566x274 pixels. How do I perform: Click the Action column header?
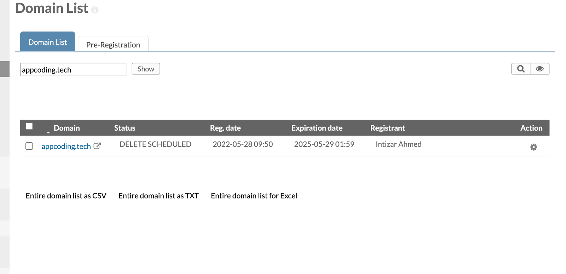(531, 128)
